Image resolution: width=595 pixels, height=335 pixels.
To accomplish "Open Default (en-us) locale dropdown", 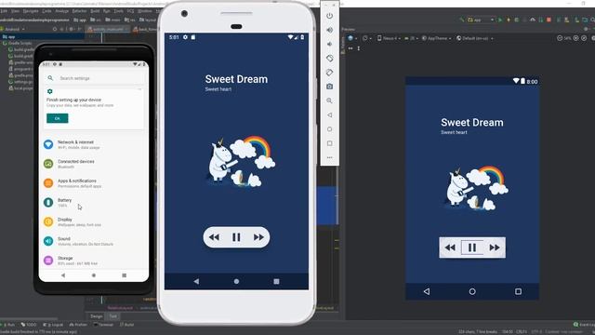I will 474,38.
